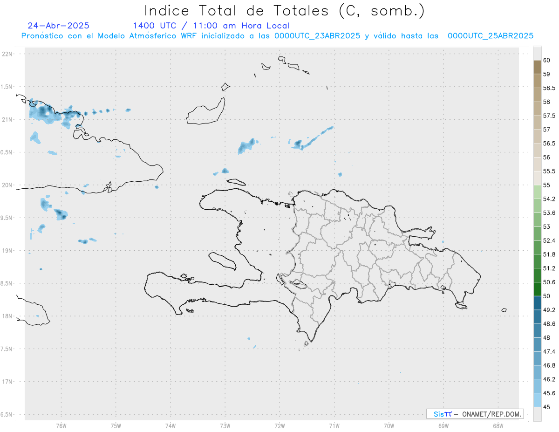Click the 'Pronóstico con el Modelo Atmósferico WRF' line

point(277,36)
